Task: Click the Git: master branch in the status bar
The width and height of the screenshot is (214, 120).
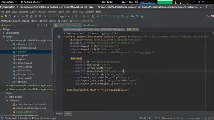Action: pyautogui.click(x=169, y=118)
